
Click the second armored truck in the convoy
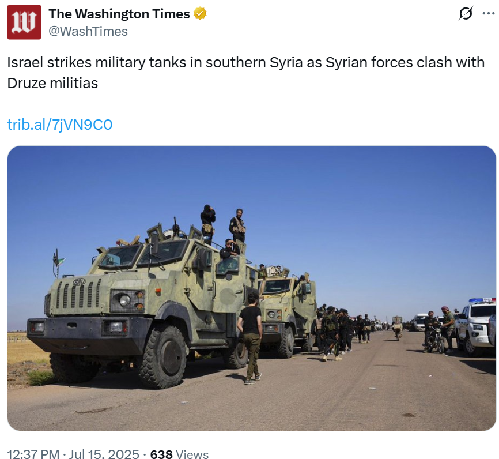coord(288,311)
